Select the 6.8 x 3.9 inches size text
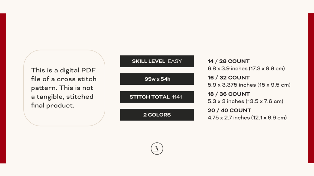The height and width of the screenshot is (176, 314). pyautogui.click(x=246, y=69)
